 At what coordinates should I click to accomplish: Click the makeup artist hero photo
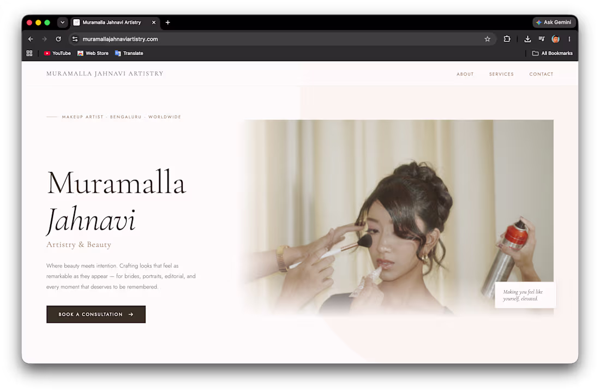click(398, 217)
